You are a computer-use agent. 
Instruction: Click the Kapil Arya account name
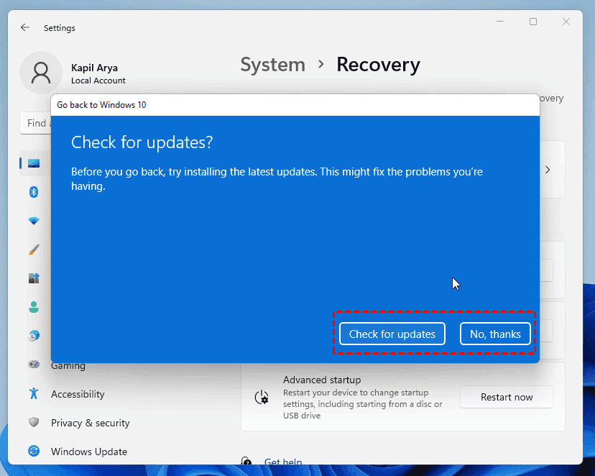coord(94,68)
